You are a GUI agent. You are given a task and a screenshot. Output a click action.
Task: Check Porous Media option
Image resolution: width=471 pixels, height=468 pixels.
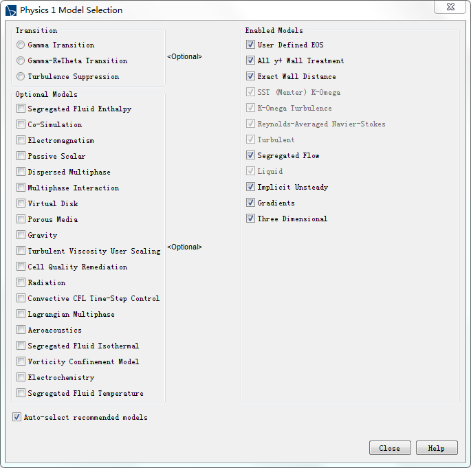[x=21, y=219]
